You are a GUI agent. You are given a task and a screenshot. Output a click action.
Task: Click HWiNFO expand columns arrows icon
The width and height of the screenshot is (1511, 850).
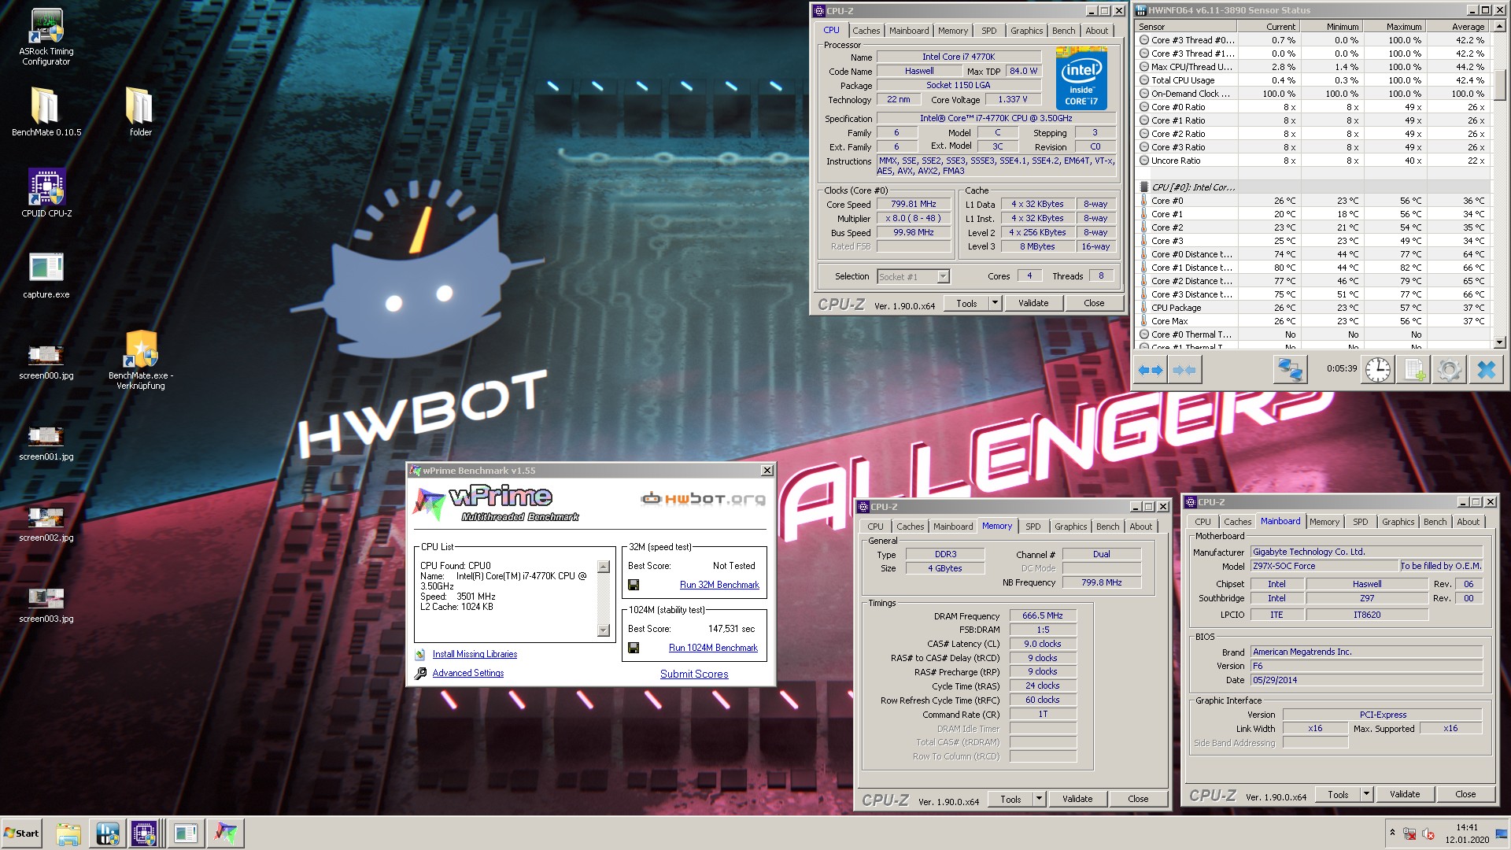(1151, 370)
